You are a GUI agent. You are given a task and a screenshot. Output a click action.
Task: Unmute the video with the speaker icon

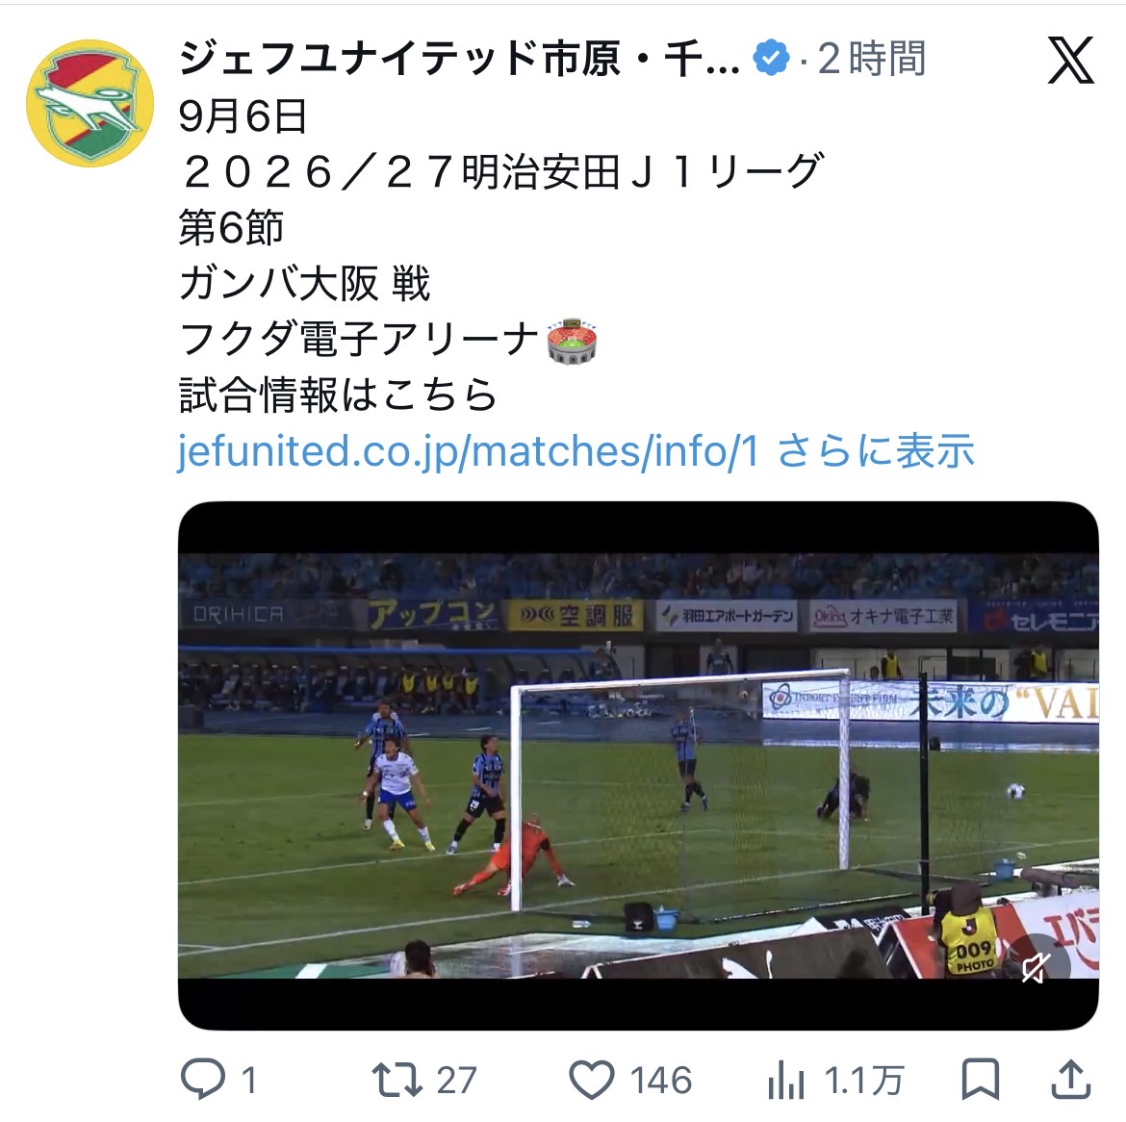pyautogui.click(x=1036, y=968)
